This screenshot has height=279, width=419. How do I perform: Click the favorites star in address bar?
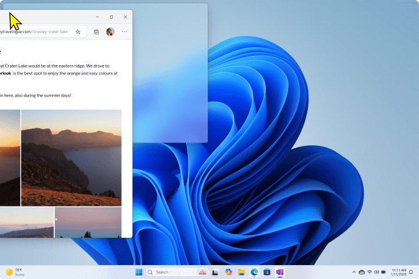pos(78,32)
